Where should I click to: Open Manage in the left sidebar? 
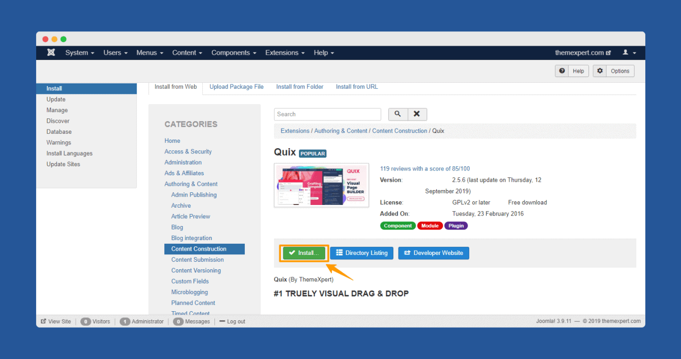click(x=57, y=110)
